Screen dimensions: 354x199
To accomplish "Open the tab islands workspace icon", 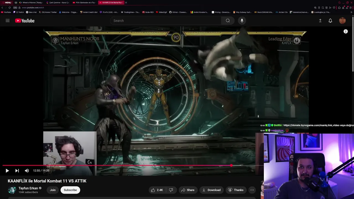I will coord(16,2).
